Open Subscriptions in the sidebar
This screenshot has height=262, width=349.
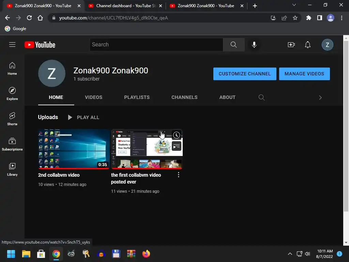12,144
